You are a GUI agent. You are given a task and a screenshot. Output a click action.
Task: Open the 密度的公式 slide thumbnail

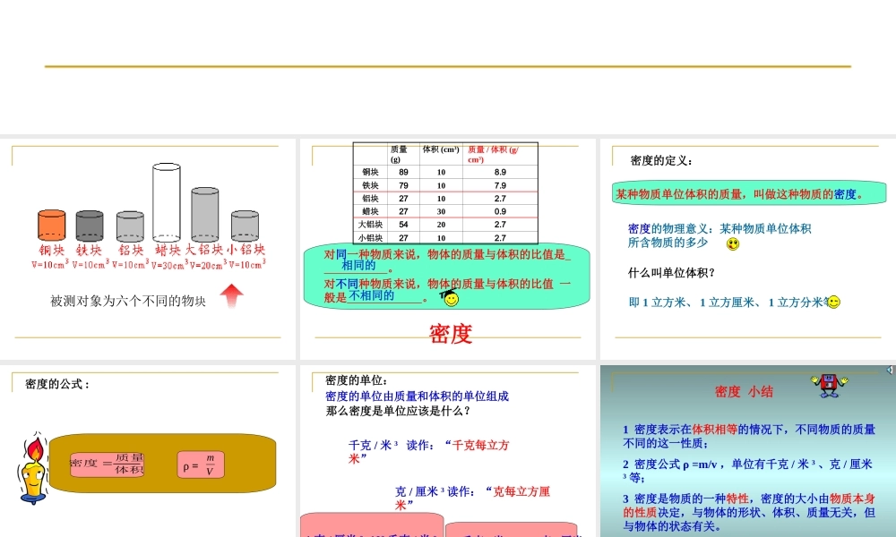(148, 451)
